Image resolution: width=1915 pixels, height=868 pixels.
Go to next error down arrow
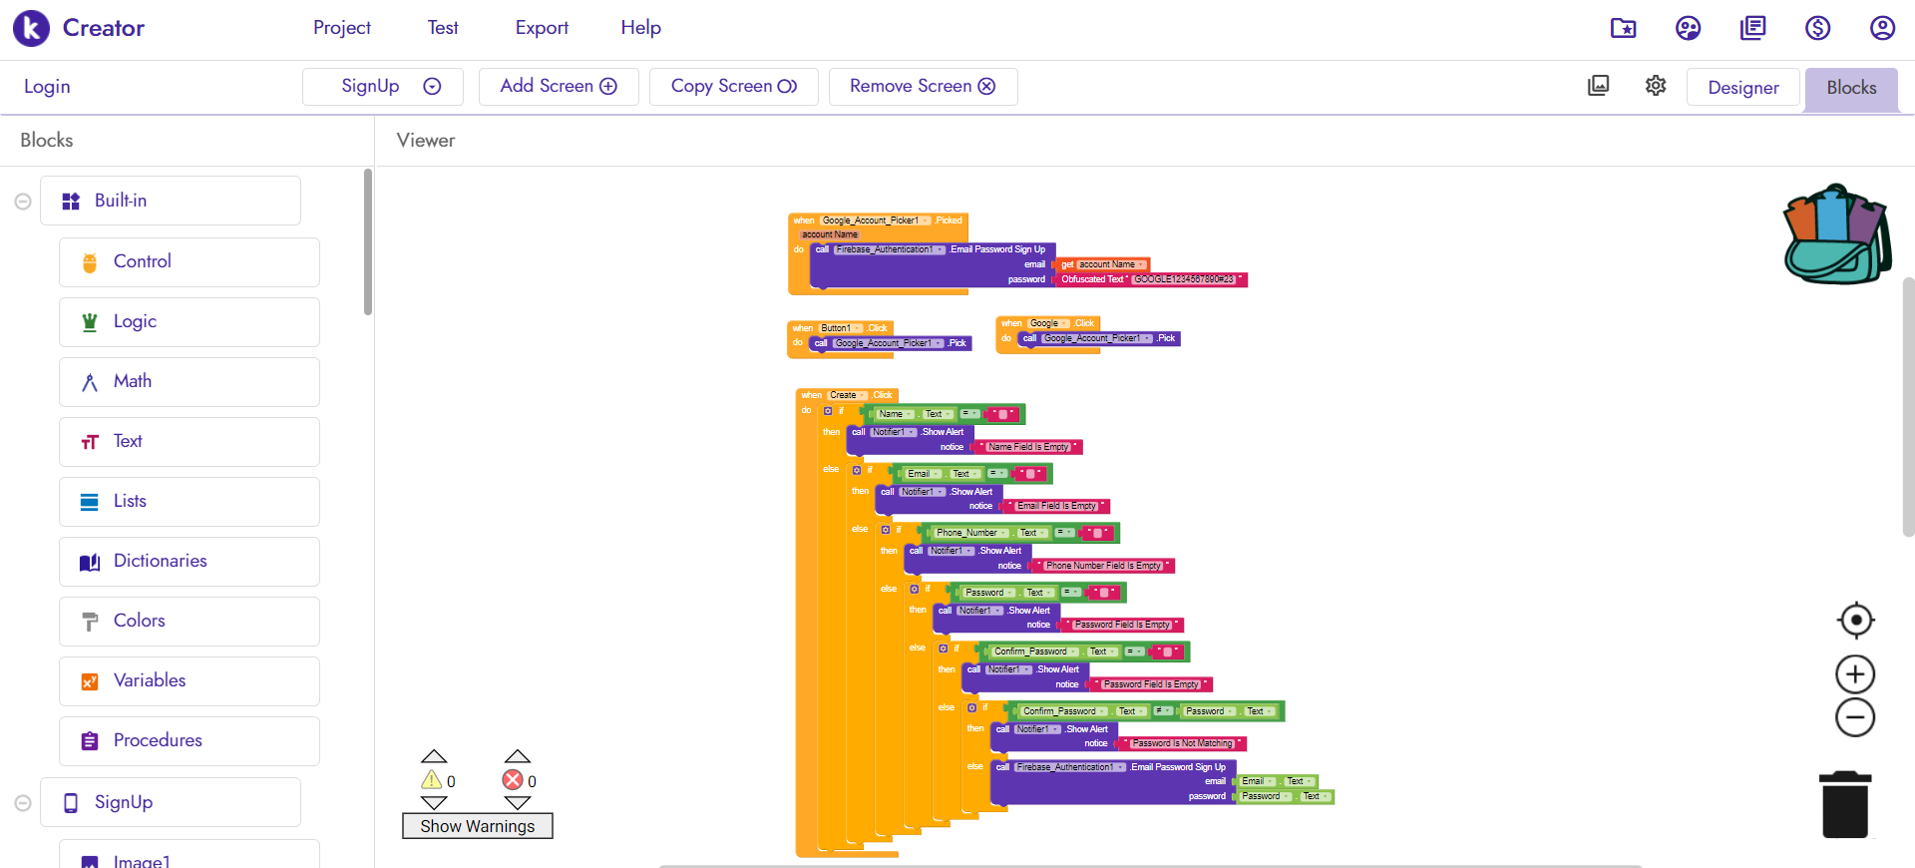click(517, 803)
